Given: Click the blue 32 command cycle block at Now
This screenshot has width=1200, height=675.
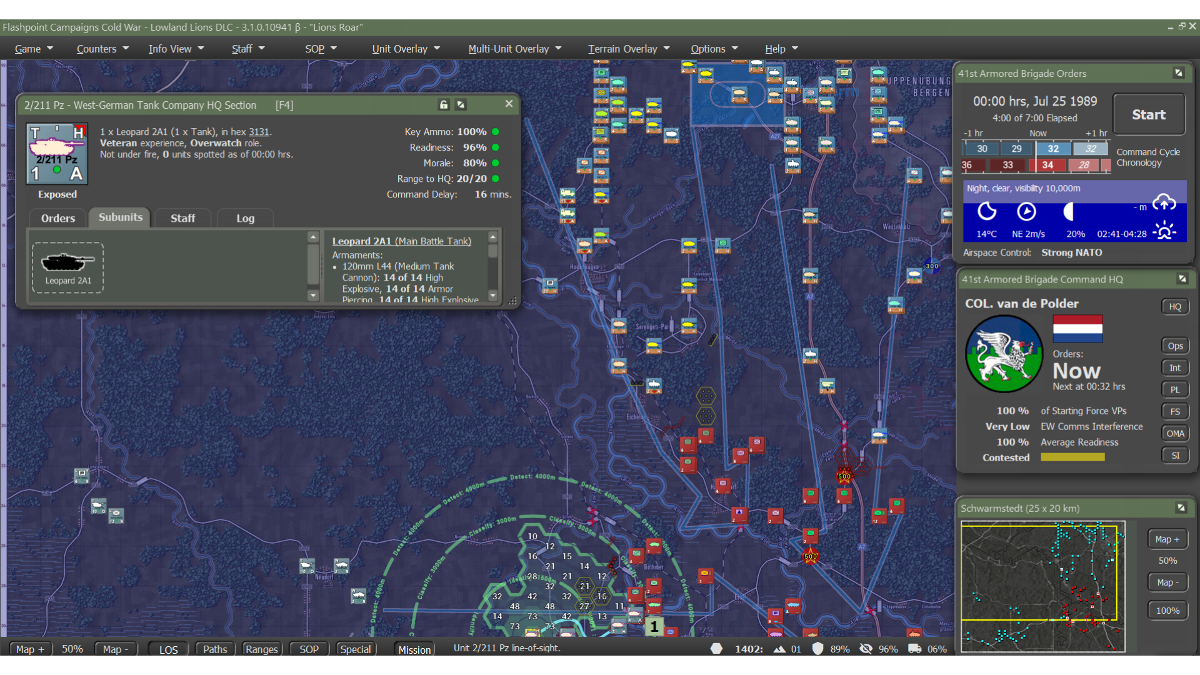Looking at the screenshot, I should click(x=1053, y=149).
